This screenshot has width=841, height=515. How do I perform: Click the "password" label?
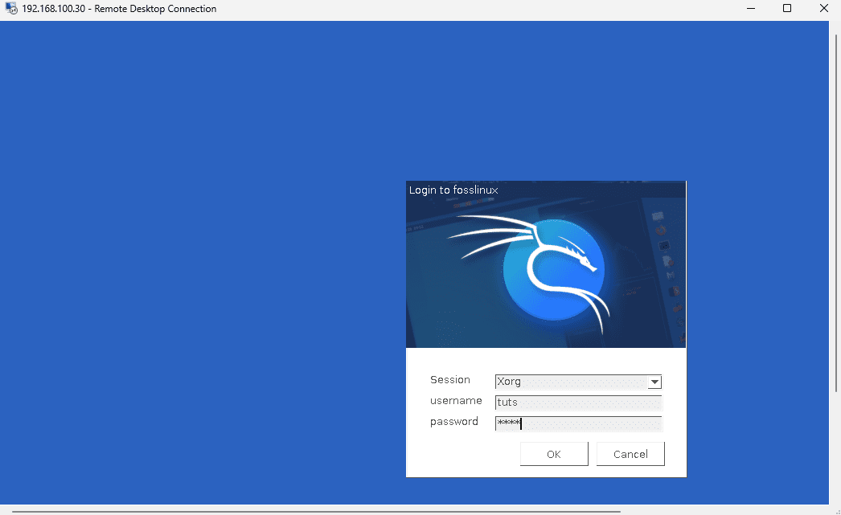tap(453, 422)
